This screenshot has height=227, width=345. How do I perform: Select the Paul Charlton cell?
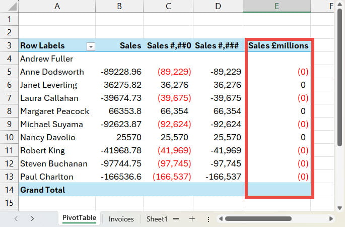coord(57,177)
